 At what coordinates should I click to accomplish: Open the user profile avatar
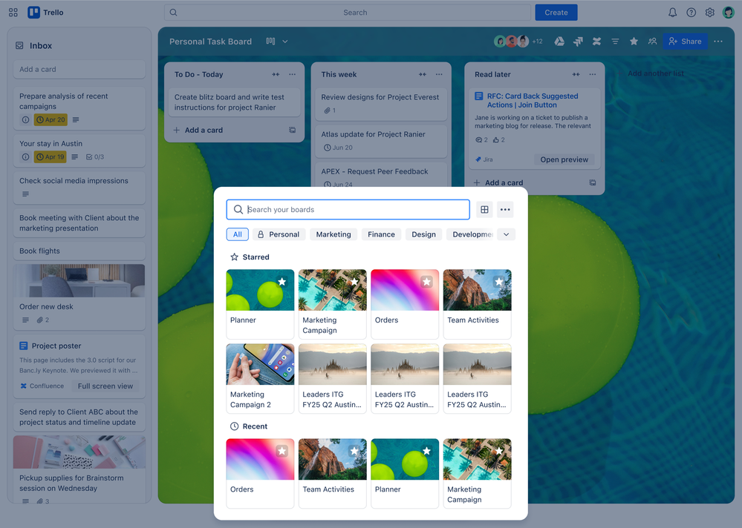click(x=729, y=13)
